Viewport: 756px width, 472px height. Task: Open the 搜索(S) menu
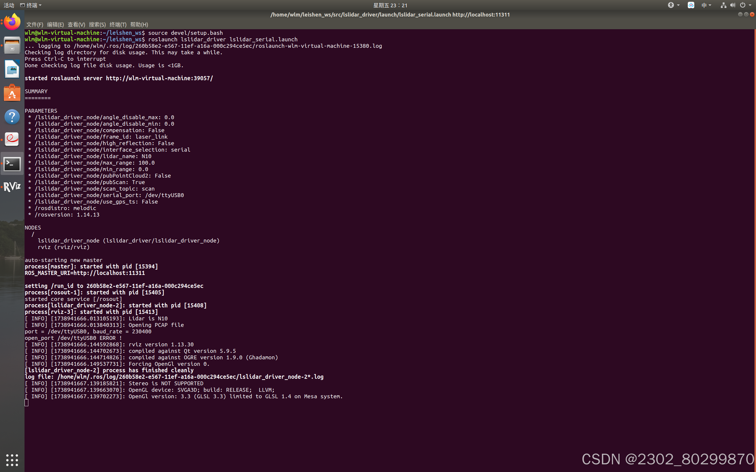[97, 24]
